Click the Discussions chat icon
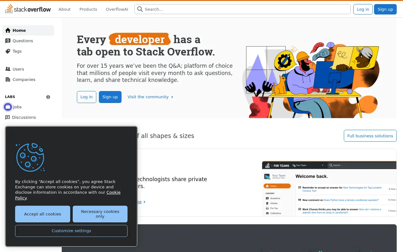The image size is (403, 252). click(8, 117)
